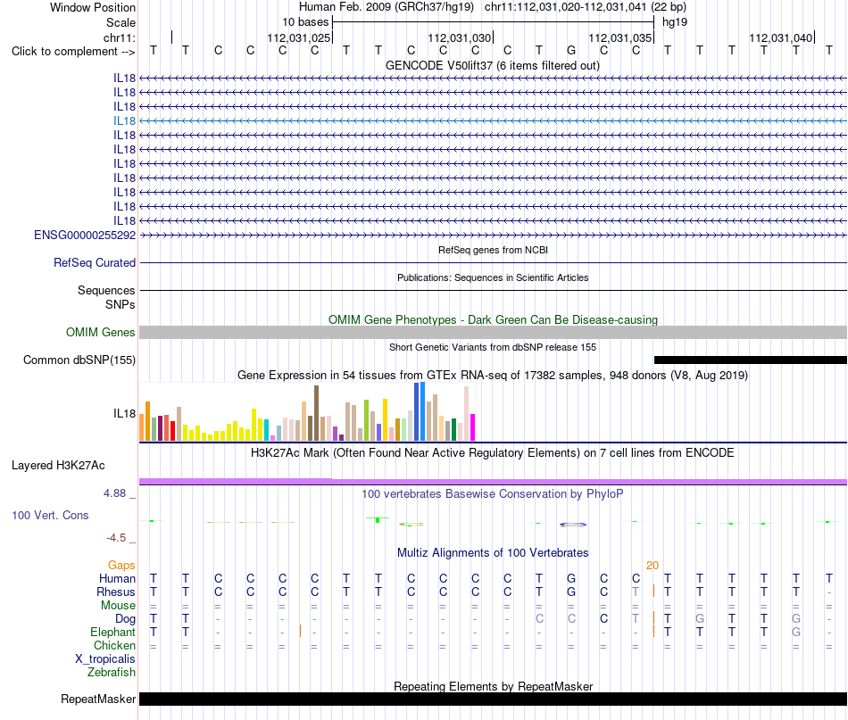This screenshot has width=848, height=720.
Task: Click the dark brown GTEx expression bar
Action: click(x=316, y=413)
